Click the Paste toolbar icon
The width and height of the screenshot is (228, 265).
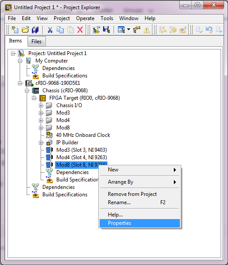click(x=70, y=30)
